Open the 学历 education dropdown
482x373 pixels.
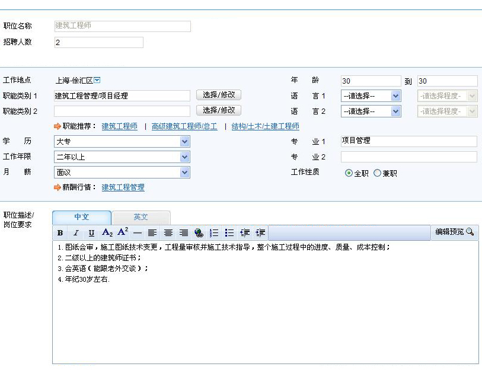click(185, 142)
